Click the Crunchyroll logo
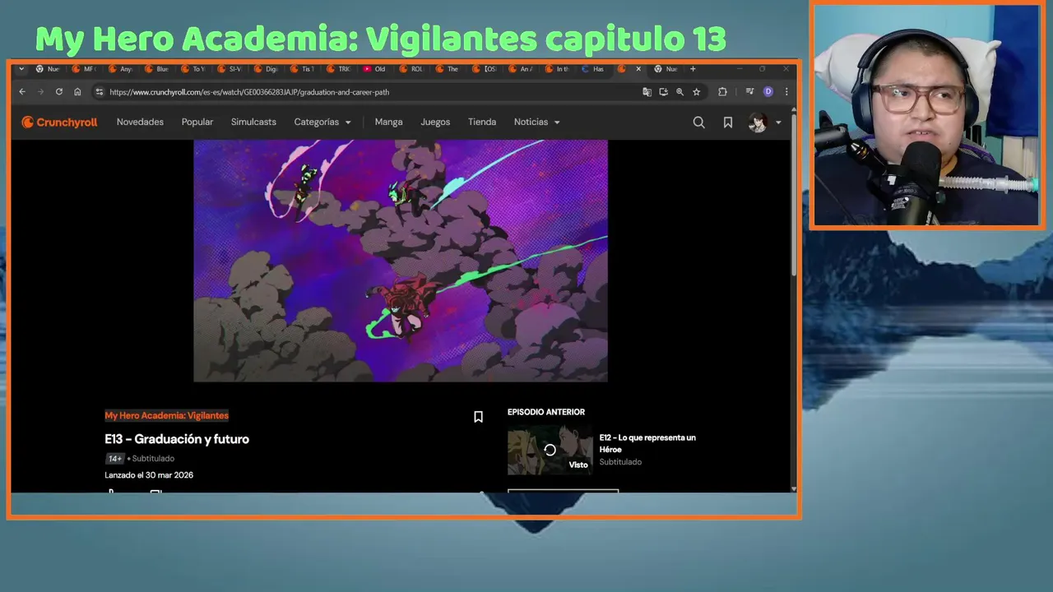Viewport: 1053px width, 592px height. click(59, 122)
